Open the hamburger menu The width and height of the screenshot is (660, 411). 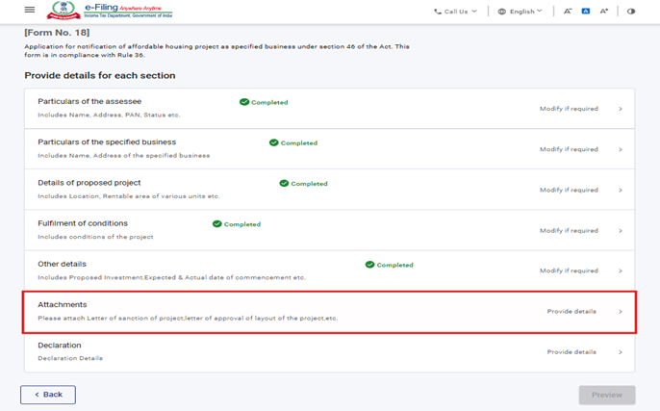(30, 11)
